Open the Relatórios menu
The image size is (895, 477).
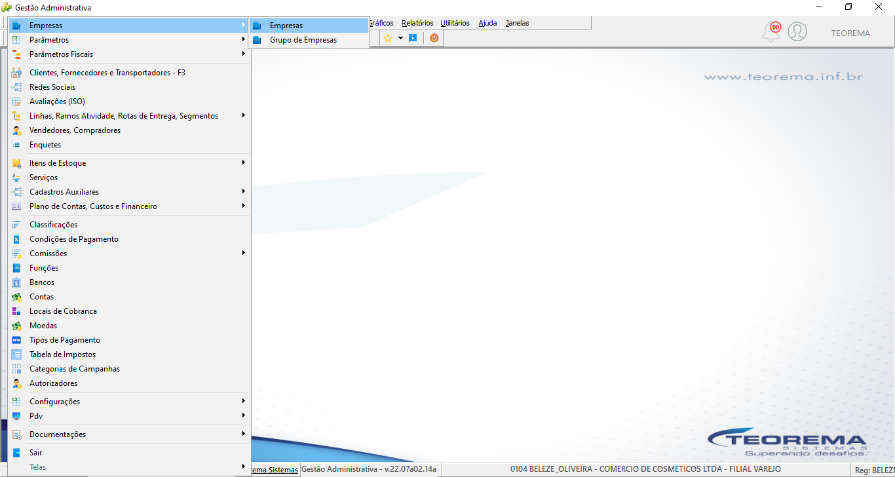(417, 23)
